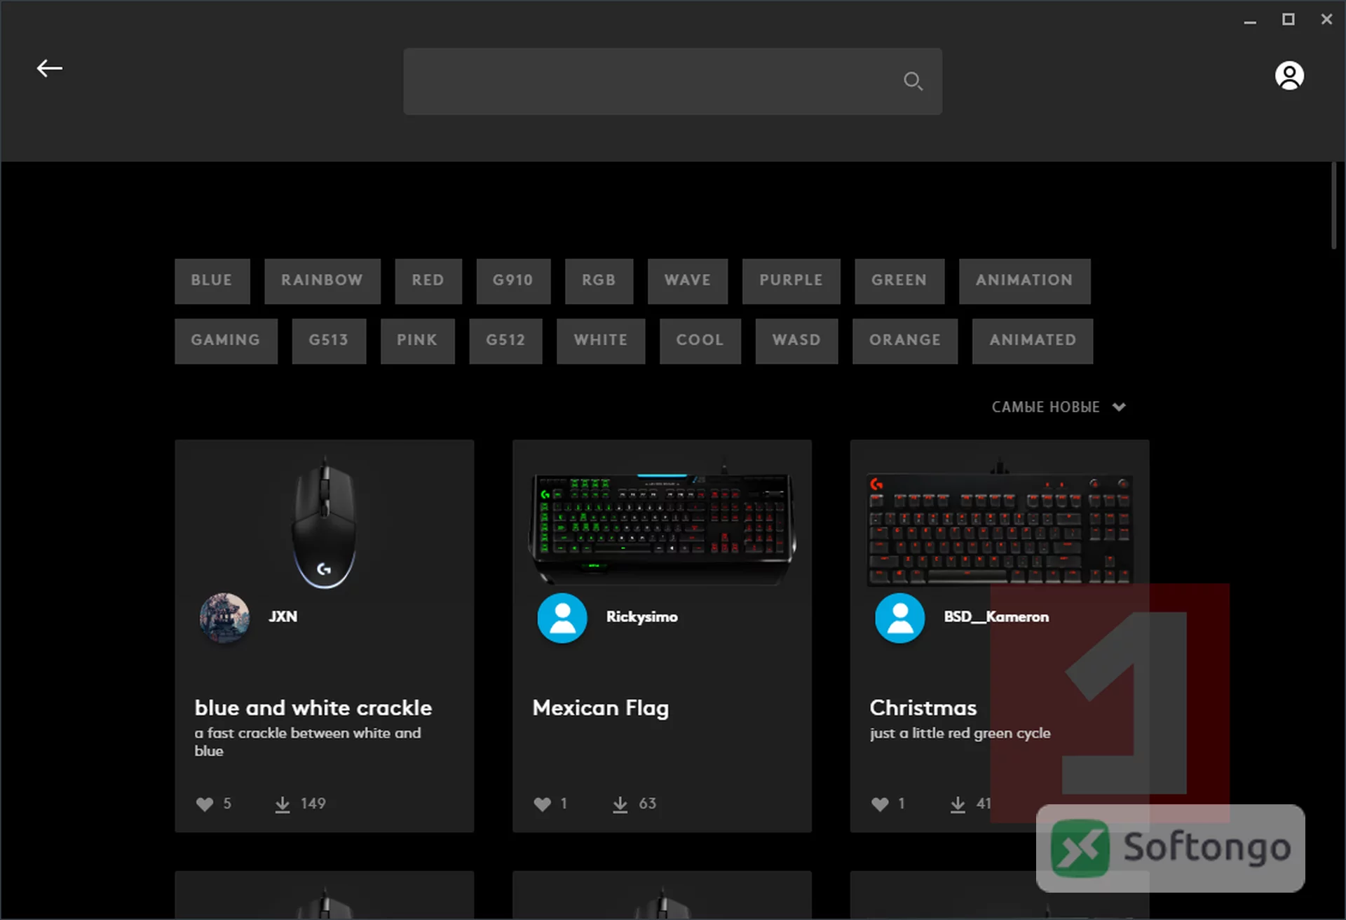Open the 'Mexican Flag' title
The image size is (1346, 920).
click(x=600, y=708)
